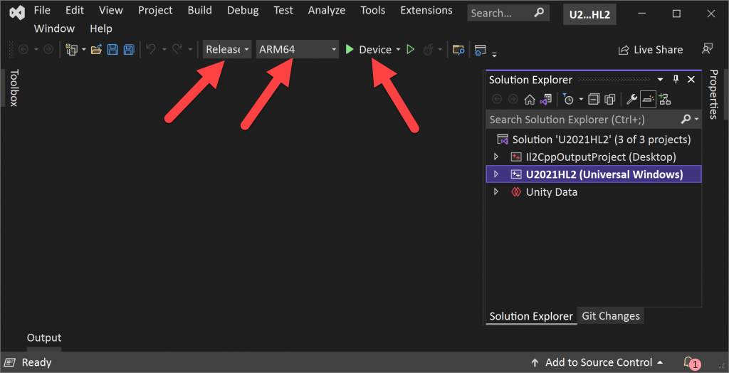Click Add to Source Control in status bar

point(598,362)
